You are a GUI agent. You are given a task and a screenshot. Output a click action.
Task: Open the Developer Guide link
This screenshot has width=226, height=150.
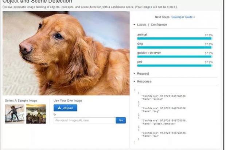pos(183,17)
